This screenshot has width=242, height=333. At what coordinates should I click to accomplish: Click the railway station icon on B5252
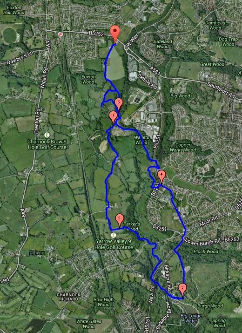pyautogui.click(x=60, y=34)
